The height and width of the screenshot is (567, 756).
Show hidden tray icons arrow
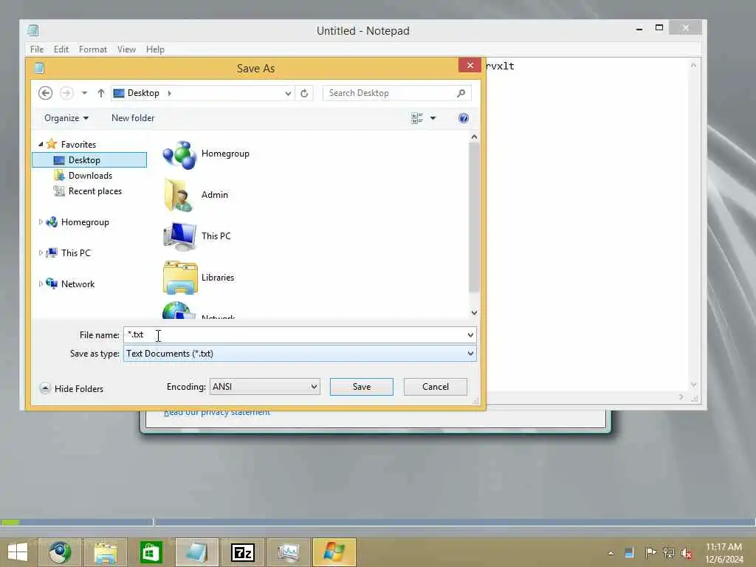pyautogui.click(x=611, y=553)
